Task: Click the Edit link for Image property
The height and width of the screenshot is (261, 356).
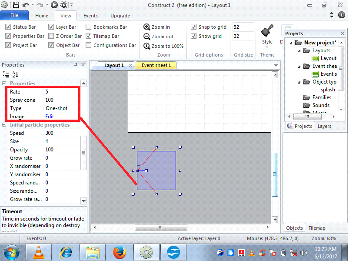Action: point(49,117)
